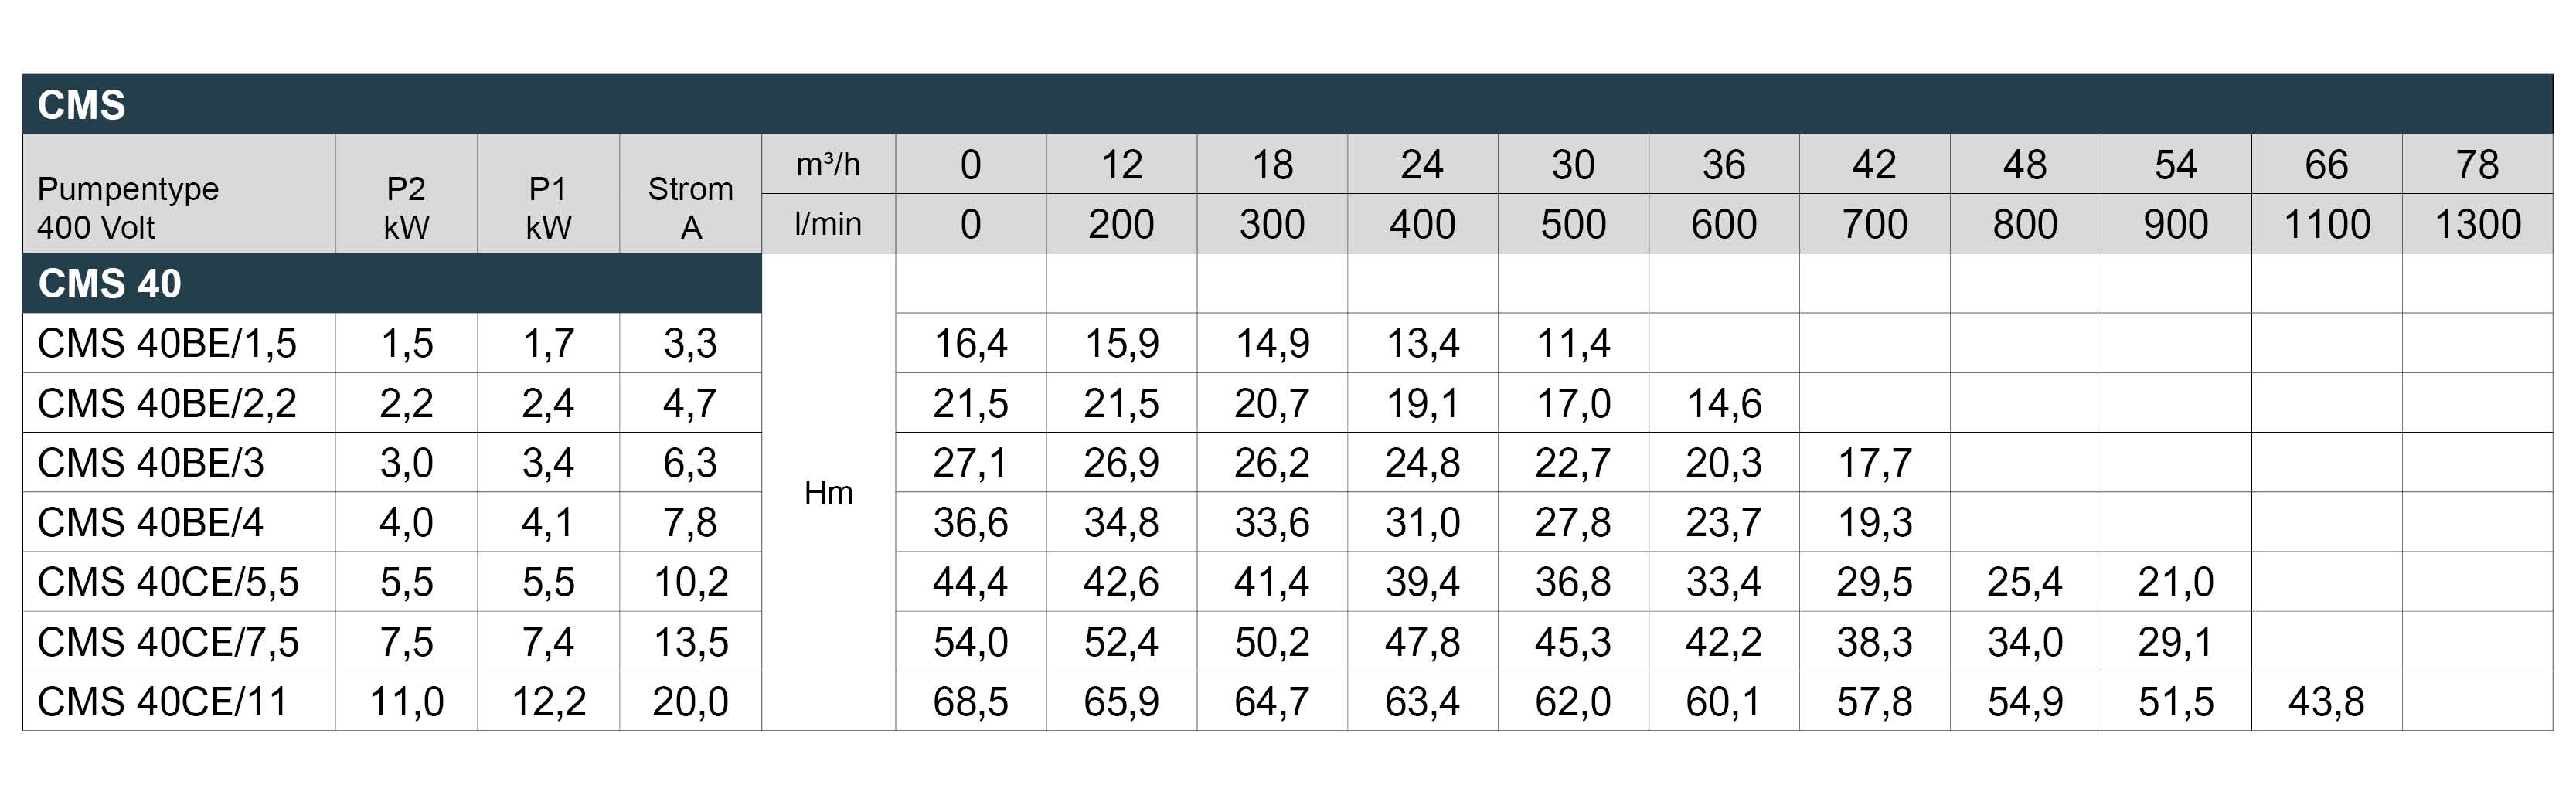Click the CMS 40BE/3 row label
This screenshot has width=2576, height=805.
(x=151, y=463)
